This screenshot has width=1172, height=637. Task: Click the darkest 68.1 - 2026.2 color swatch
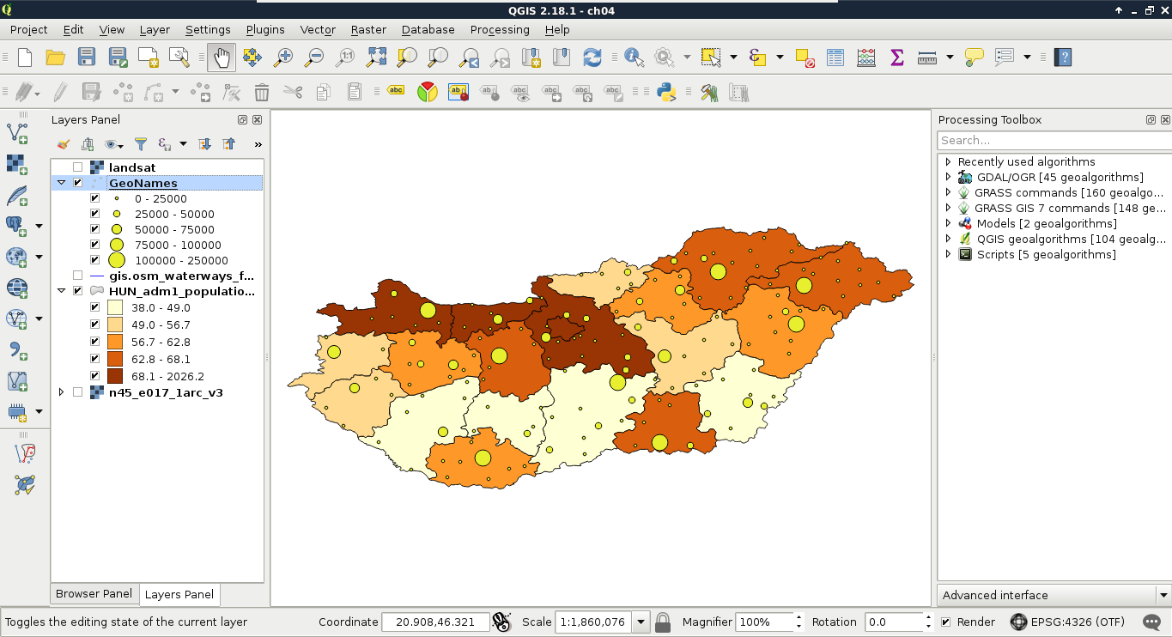click(115, 376)
